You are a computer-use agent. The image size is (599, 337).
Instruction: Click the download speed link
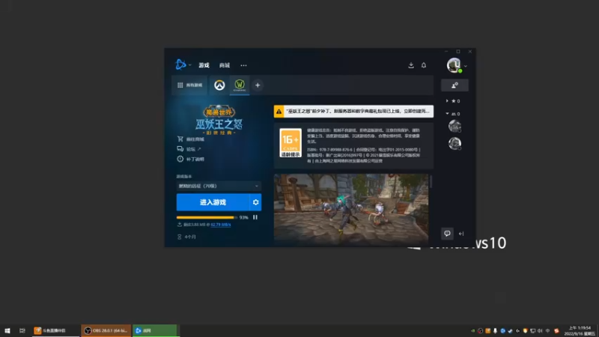tap(220, 225)
